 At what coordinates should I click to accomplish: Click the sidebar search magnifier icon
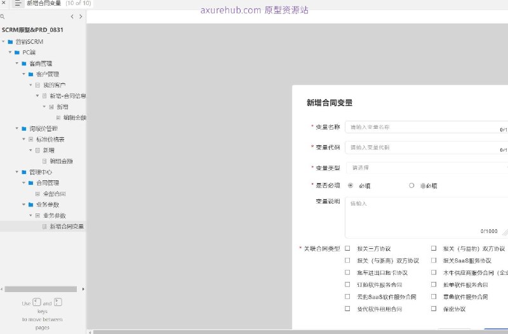point(3,17)
